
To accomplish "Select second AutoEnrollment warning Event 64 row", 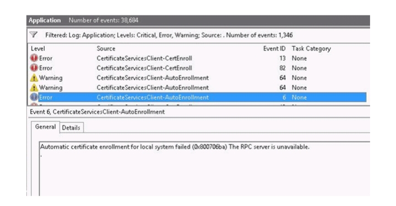I will 198,88.
